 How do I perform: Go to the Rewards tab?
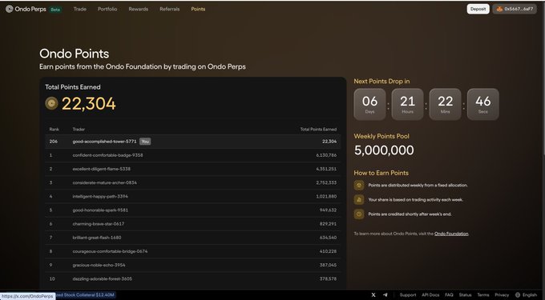(x=139, y=9)
